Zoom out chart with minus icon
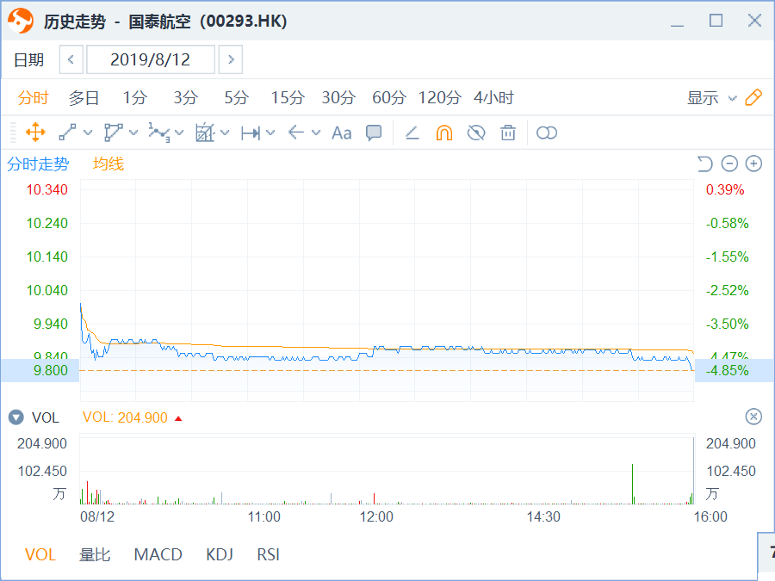 (729, 164)
